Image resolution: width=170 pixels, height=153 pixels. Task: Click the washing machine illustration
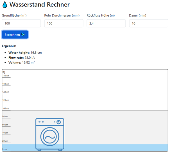[50, 134]
